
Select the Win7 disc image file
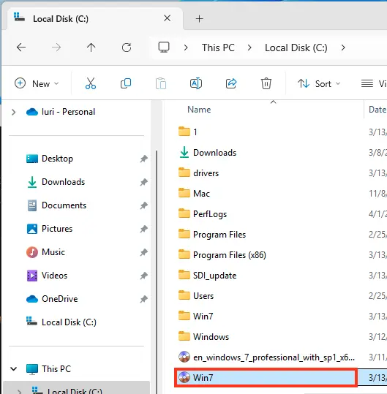pyautogui.click(x=266, y=377)
